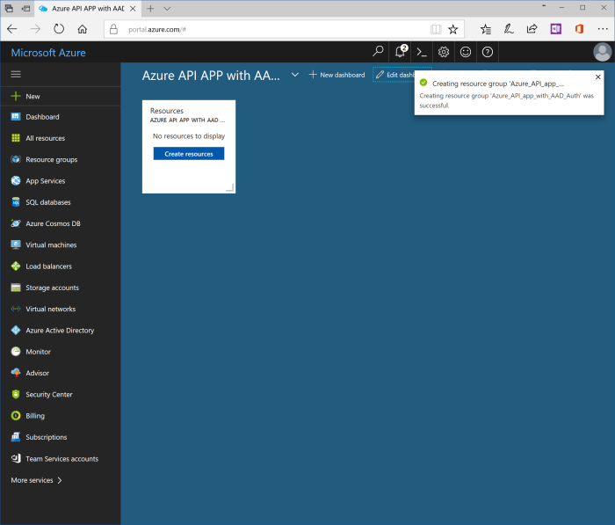
Task: Open the favorites hub icon
Action: pos(486,29)
